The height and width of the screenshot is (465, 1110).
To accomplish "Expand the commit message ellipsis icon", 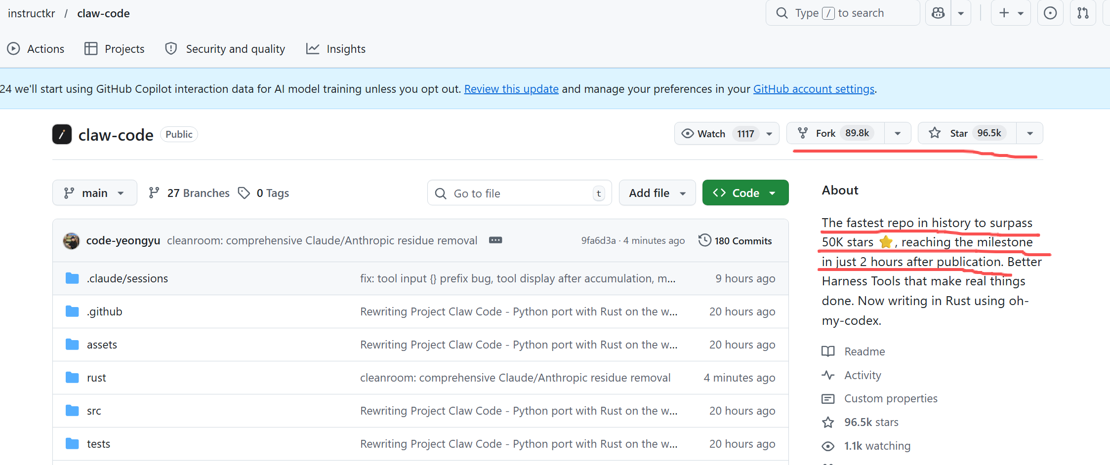I will pyautogui.click(x=495, y=240).
